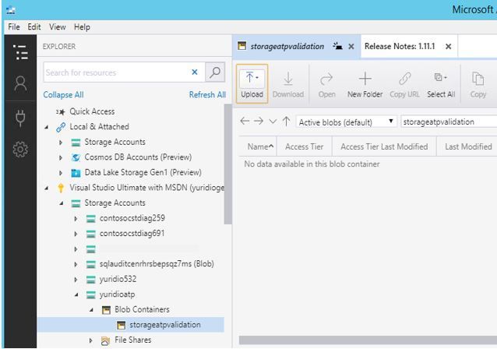Expand Data Lake Storage Gen1 (Preview) node
This screenshot has width=497, height=349.
click(x=61, y=173)
